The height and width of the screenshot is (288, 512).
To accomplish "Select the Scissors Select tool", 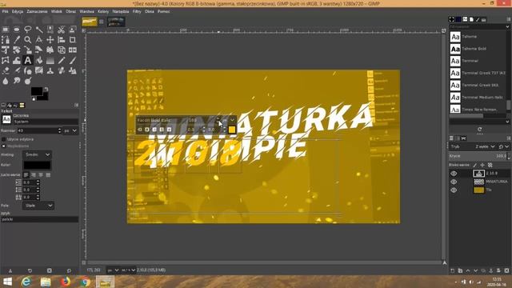I will click(x=61, y=30).
